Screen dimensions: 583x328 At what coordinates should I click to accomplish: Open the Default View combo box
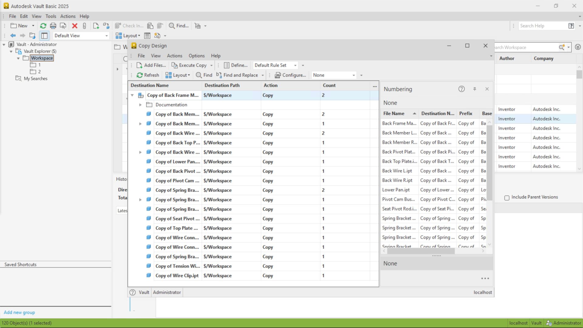(x=81, y=36)
